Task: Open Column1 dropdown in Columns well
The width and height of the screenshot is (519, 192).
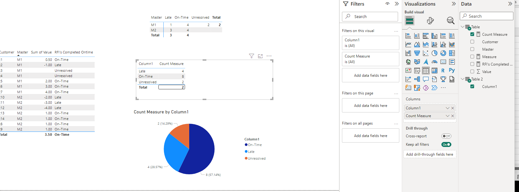Action: pos(448,108)
